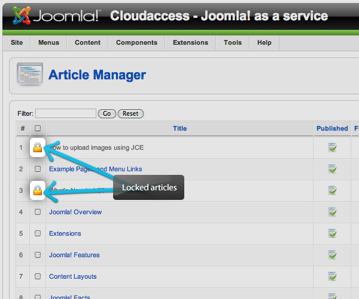Open the Site menu

(17, 42)
